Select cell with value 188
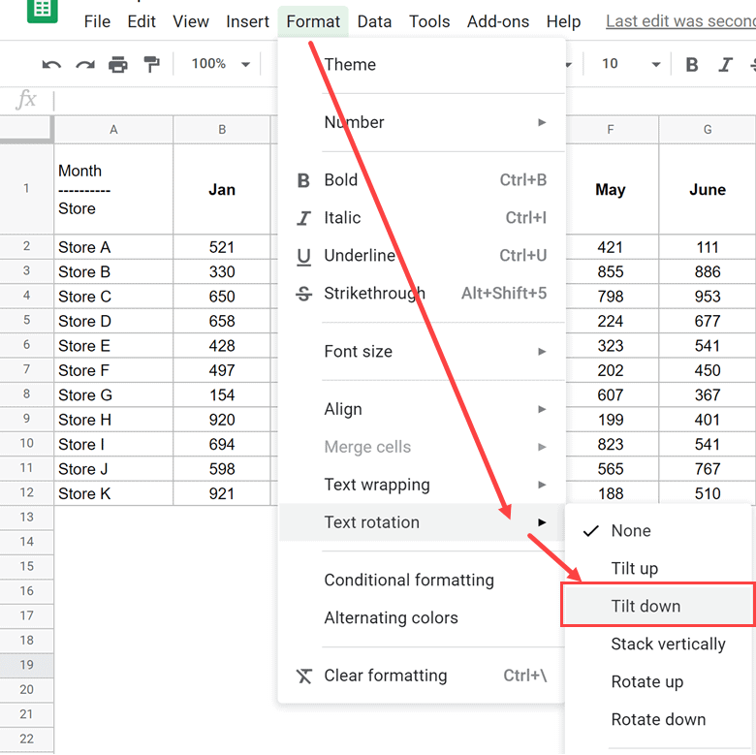Viewport: 756px width, 755px height. [x=611, y=493]
